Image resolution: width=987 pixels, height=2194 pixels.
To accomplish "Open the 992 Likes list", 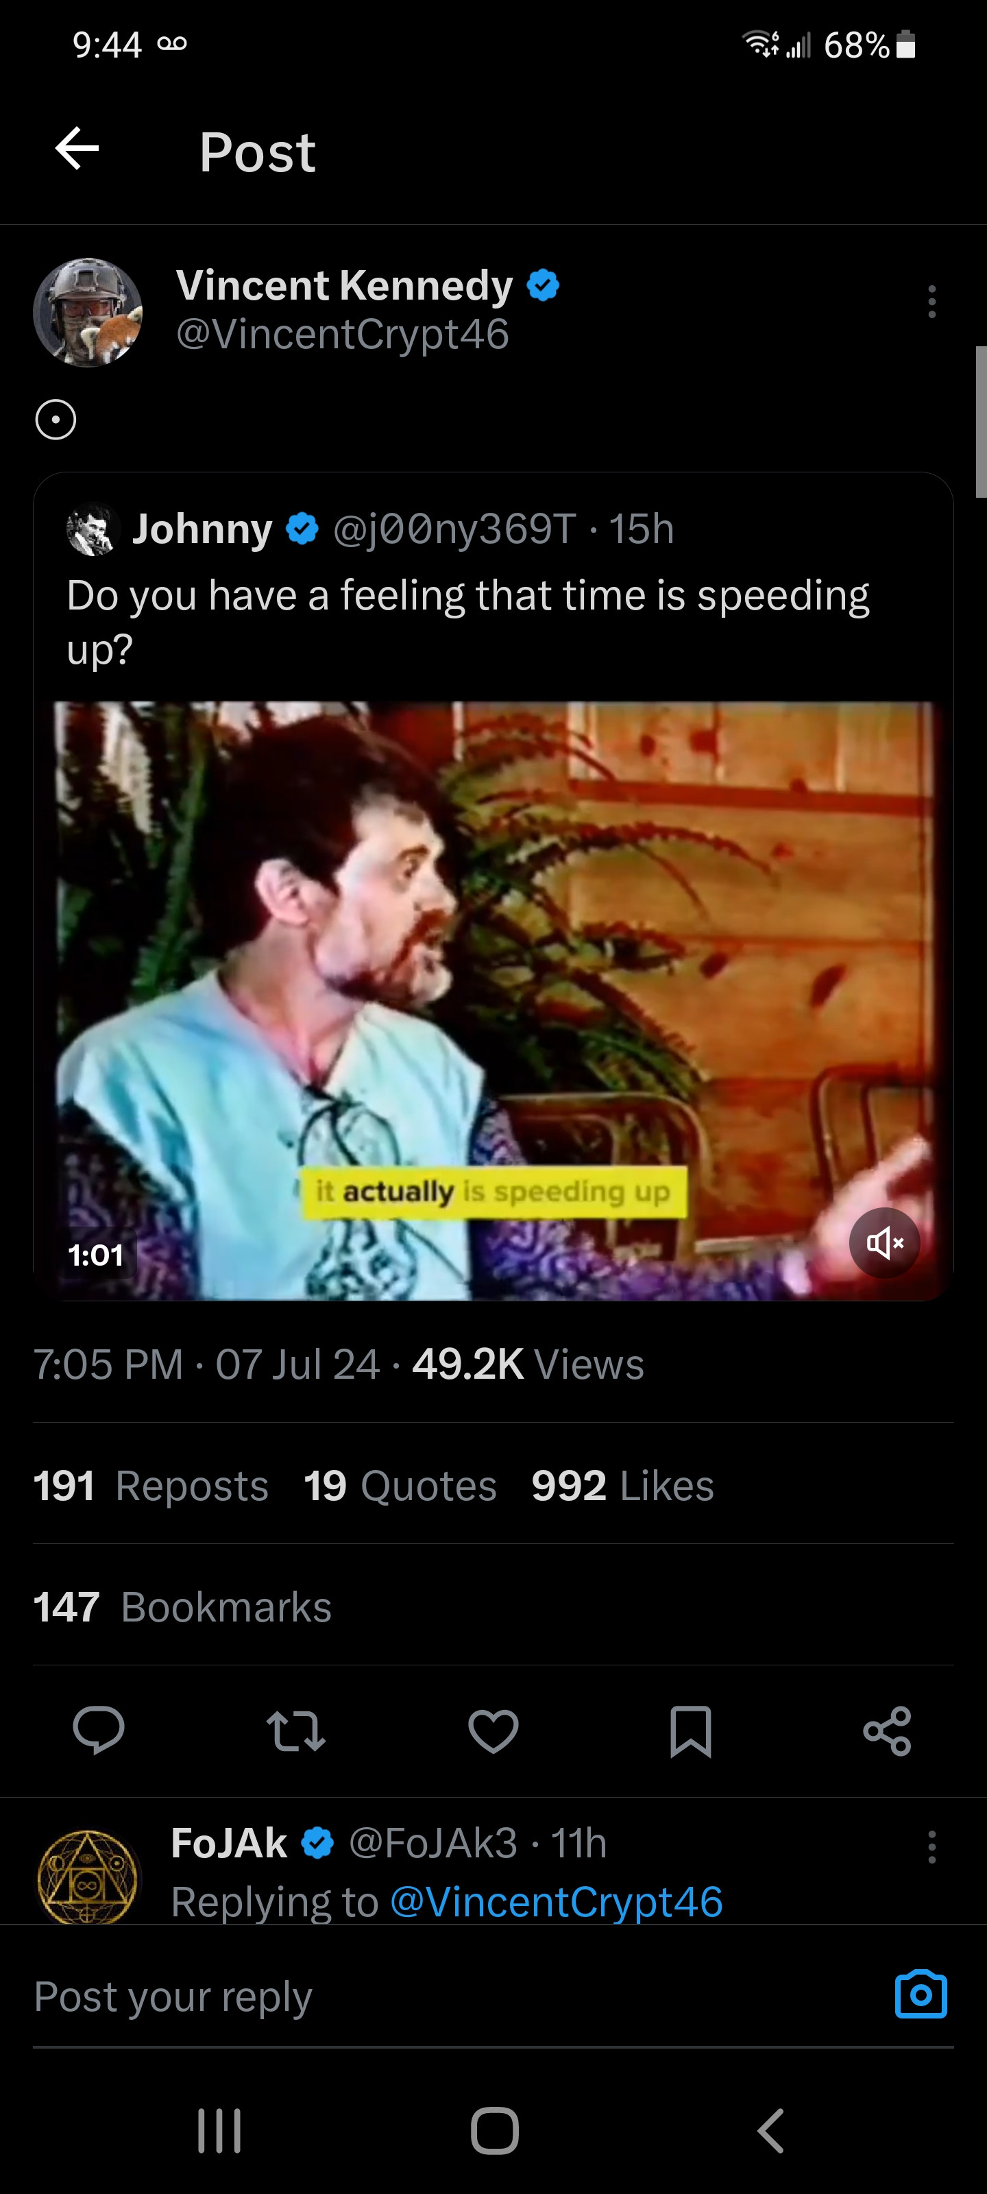I will pos(622,1486).
